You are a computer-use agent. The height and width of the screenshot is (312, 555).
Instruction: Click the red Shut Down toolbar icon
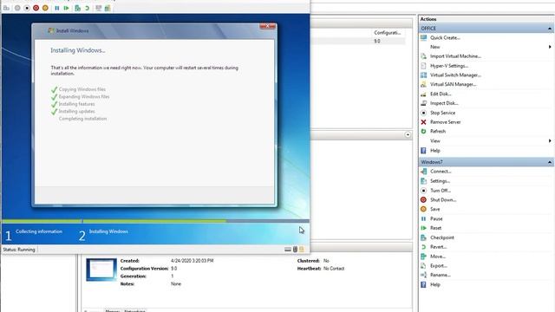click(x=36, y=8)
